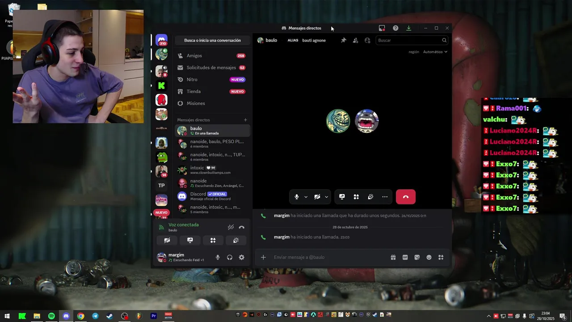
Task: Attach a file with plus button
Action: click(x=263, y=257)
